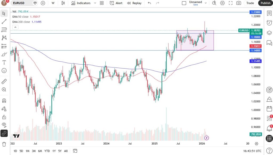This screenshot has width=273, height=155.
Task: Toggle magnet mode on the left toolbar
Action: [x=4, y=101]
